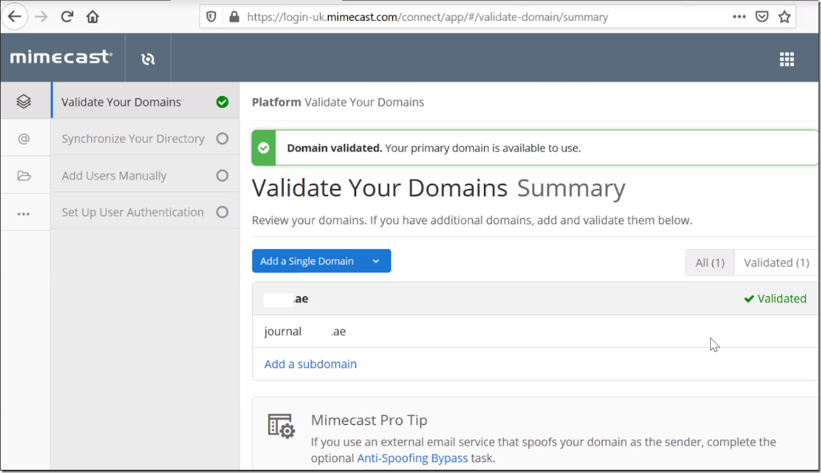Open the sidebar more ellipsis icon

(x=24, y=214)
